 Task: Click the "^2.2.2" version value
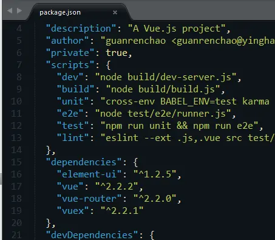click(x=117, y=187)
